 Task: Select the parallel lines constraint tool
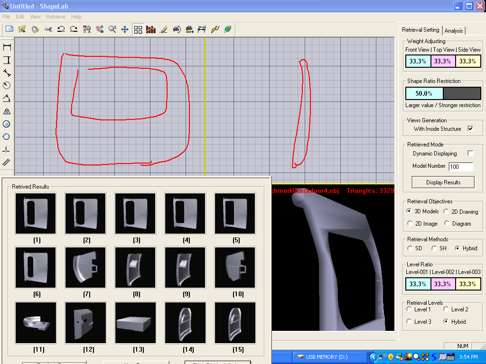pos(7,163)
